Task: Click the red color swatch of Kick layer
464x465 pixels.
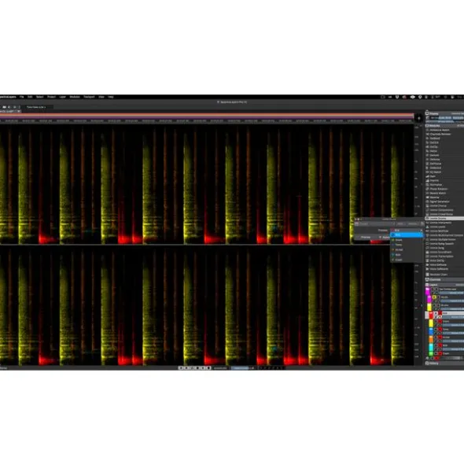Action: click(432, 316)
